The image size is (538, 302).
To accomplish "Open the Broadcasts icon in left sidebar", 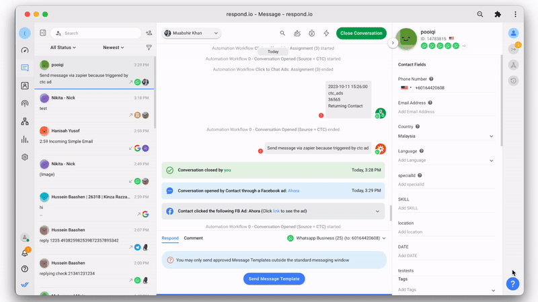I will (x=25, y=103).
